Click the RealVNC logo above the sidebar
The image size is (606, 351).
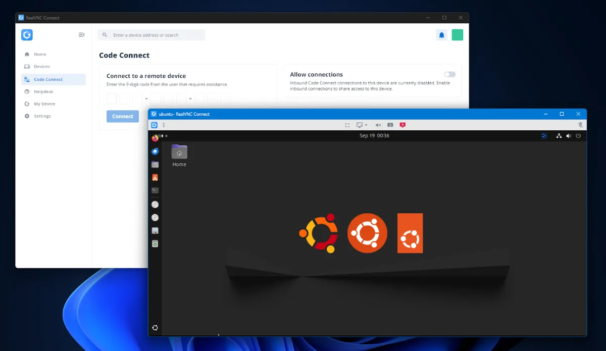click(x=27, y=35)
